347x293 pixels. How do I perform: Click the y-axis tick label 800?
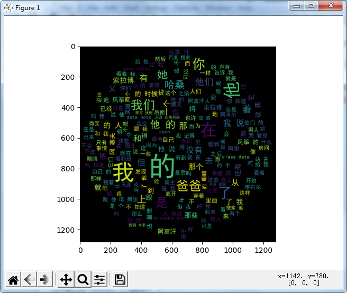tap(68, 169)
